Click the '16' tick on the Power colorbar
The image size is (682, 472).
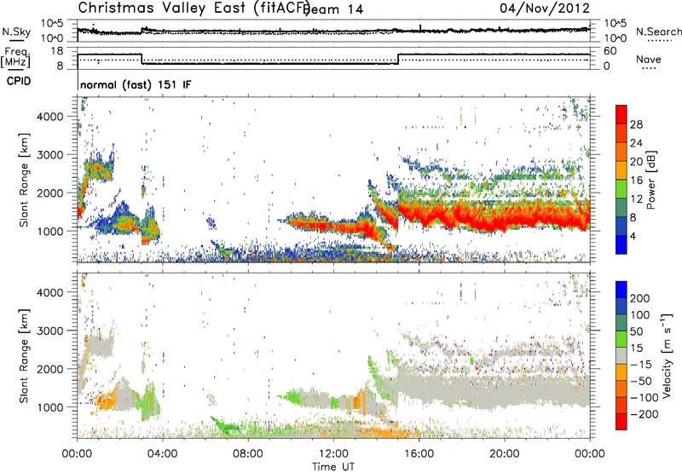[x=636, y=181]
